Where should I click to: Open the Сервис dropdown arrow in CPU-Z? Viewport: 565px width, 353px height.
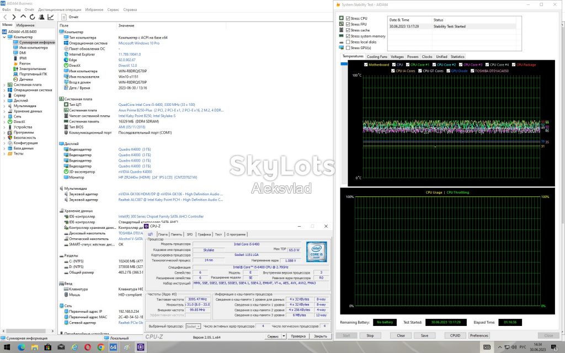pos(284,336)
